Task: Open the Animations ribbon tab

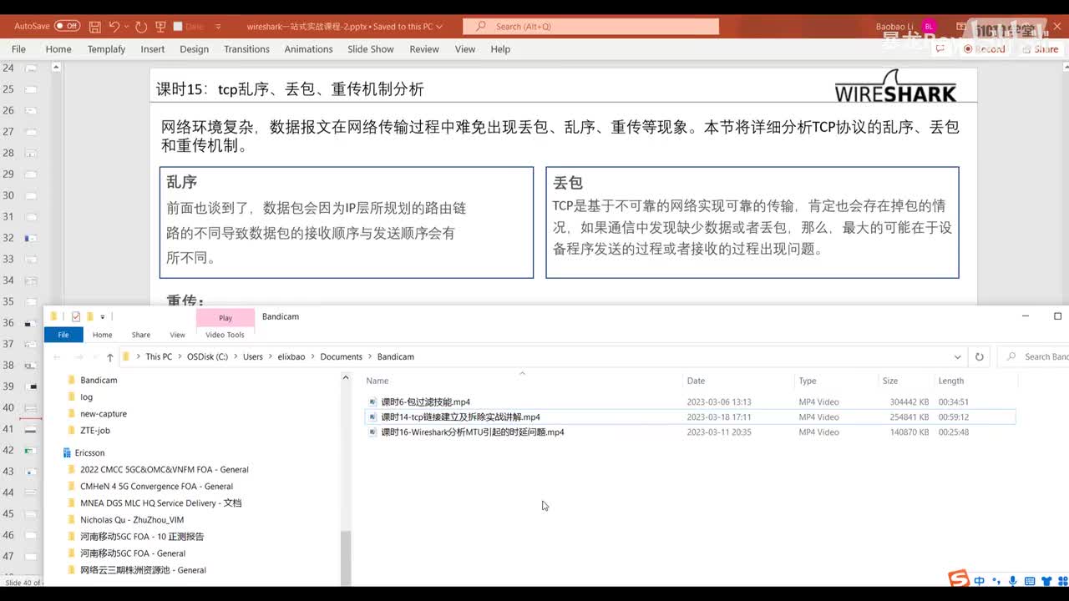Action: 308,49
